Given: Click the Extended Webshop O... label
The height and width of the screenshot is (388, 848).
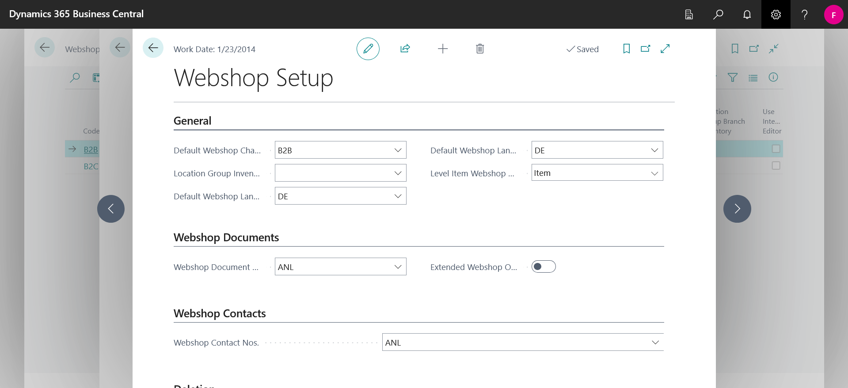Looking at the screenshot, I should 474,267.
